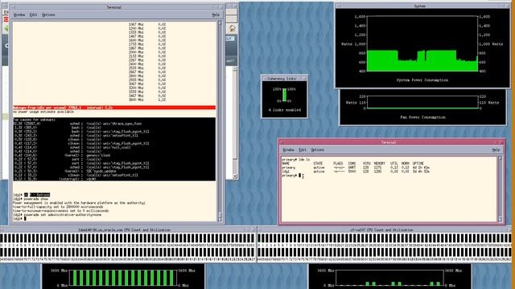Click '1067 Mhz' row in left Terminal
Image resolution: width=515 pixels, height=289 pixels.
[x=146, y=24]
